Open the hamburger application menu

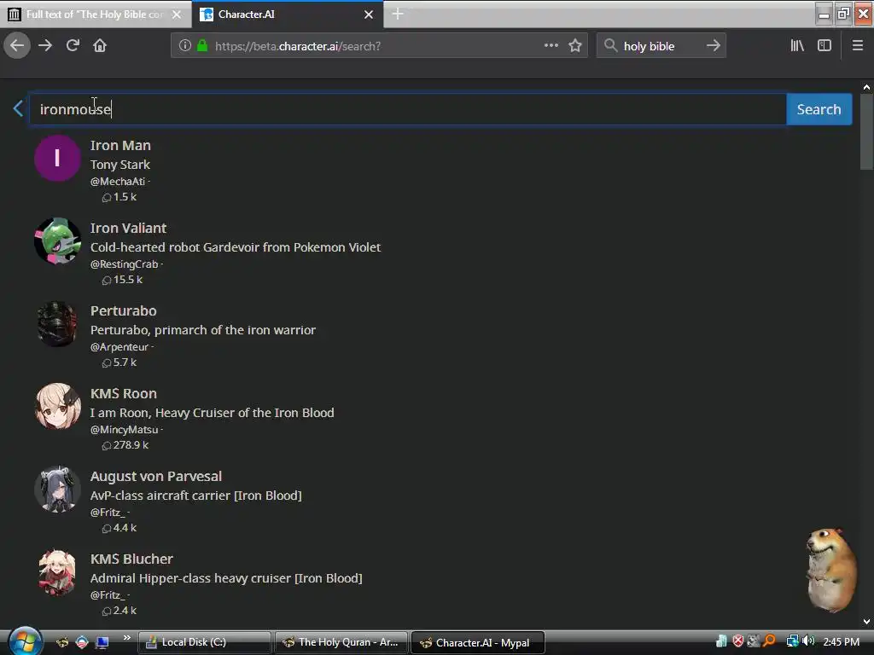[x=858, y=46]
